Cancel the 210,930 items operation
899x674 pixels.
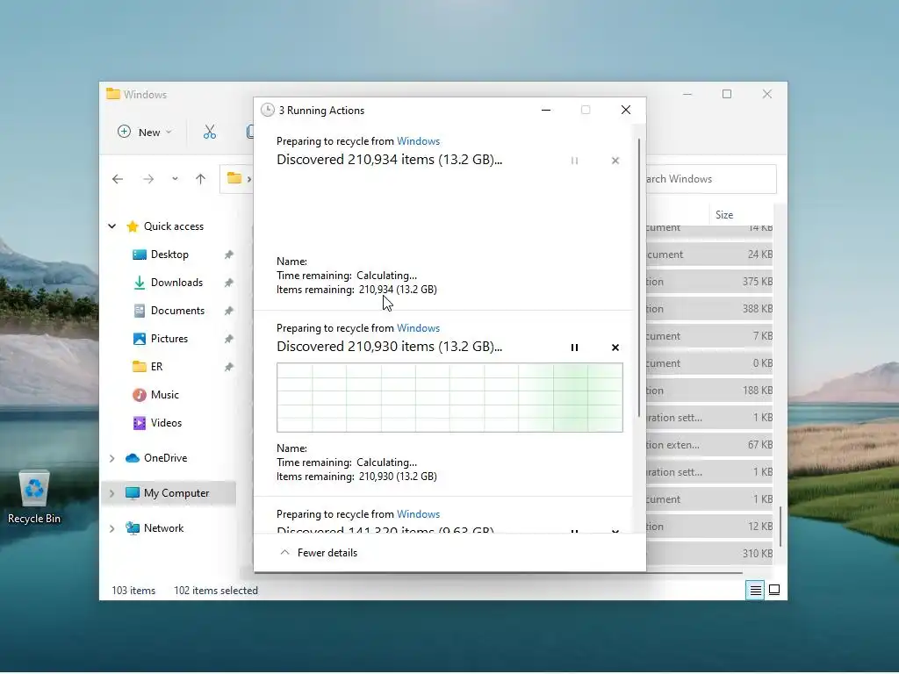click(615, 348)
